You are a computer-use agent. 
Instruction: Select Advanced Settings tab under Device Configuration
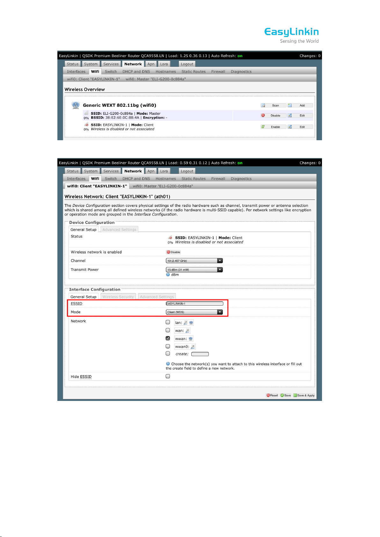(119, 229)
